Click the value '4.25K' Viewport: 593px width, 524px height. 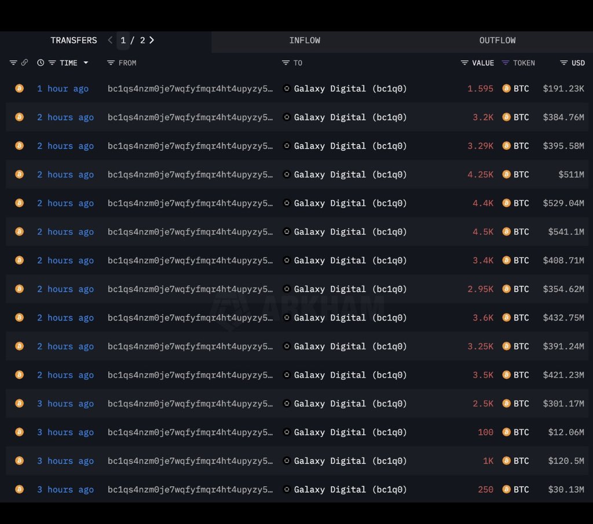(480, 175)
